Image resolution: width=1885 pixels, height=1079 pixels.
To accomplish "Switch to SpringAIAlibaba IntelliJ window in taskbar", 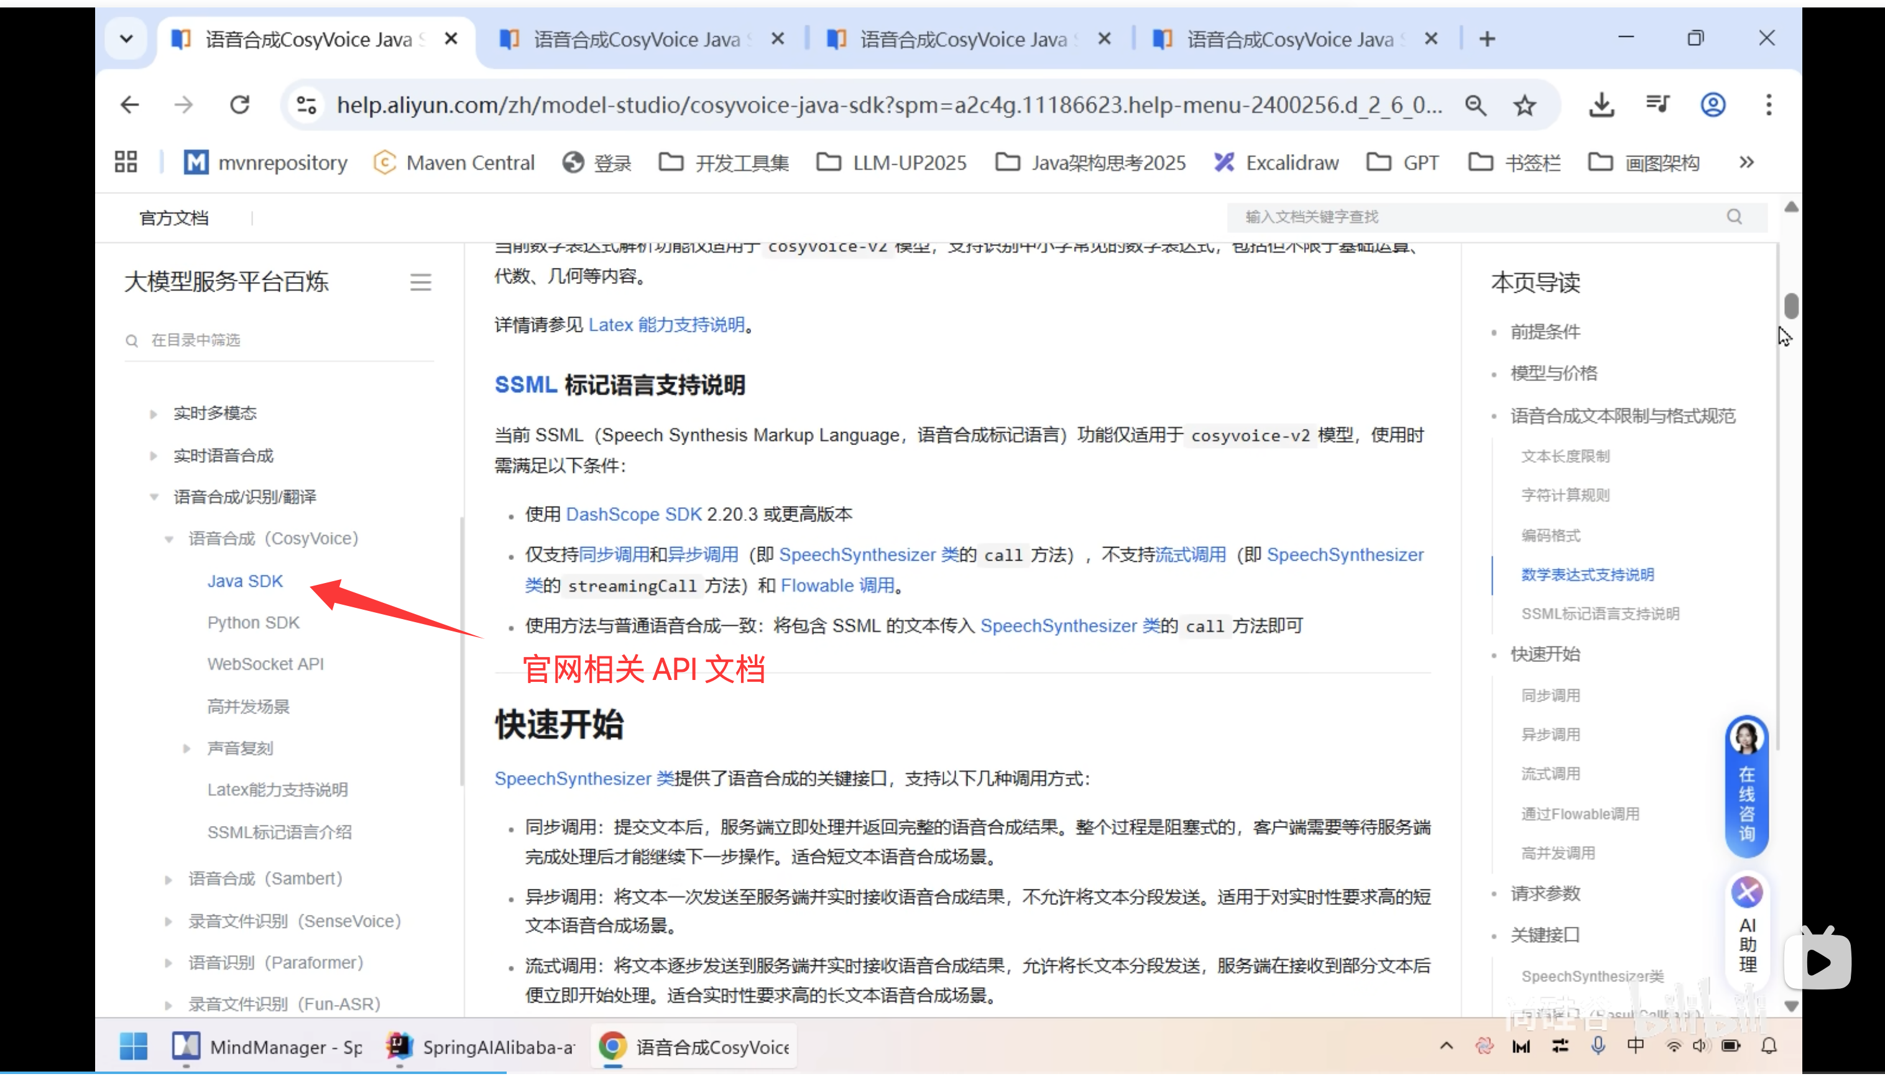I will click(x=481, y=1047).
